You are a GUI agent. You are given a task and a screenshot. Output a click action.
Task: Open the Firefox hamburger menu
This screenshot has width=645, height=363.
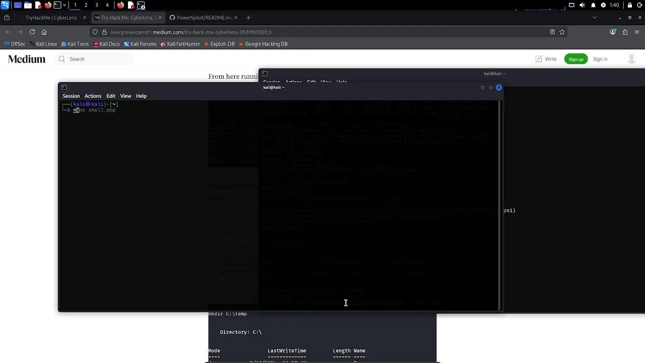point(637,32)
